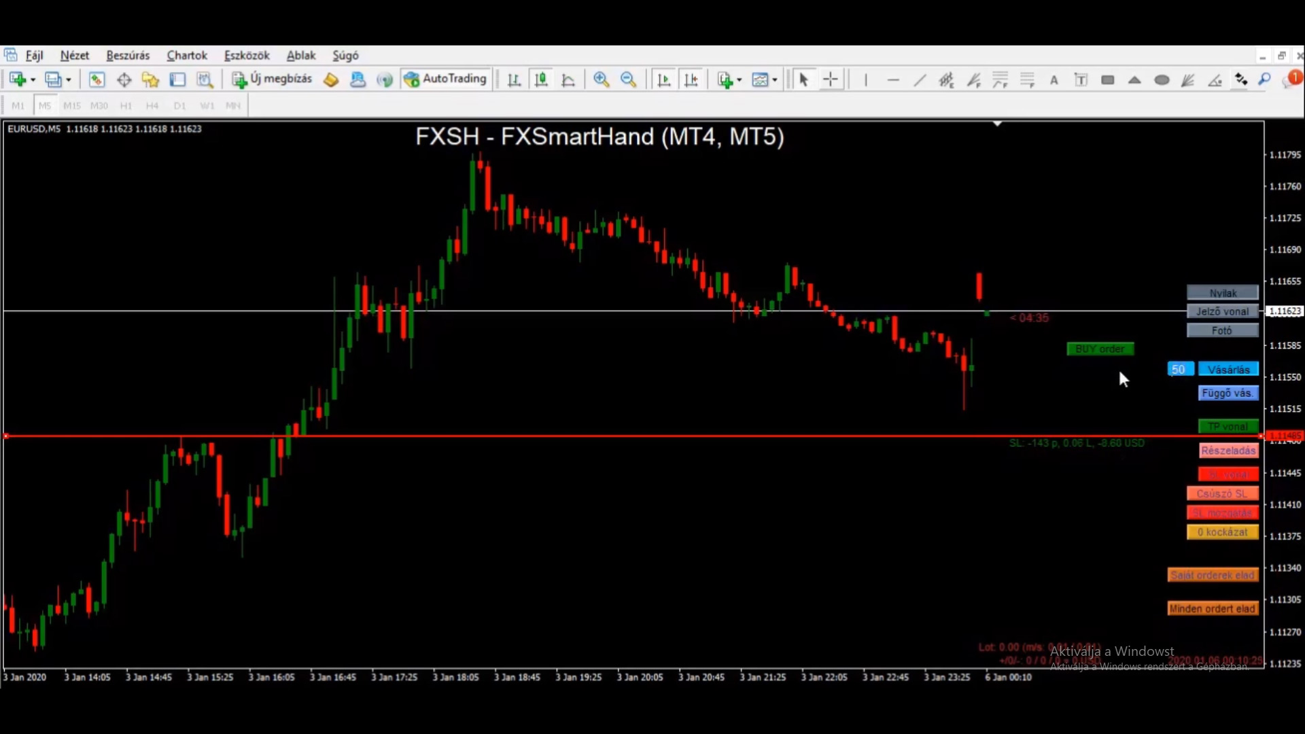Open the templates icon

coord(760,80)
